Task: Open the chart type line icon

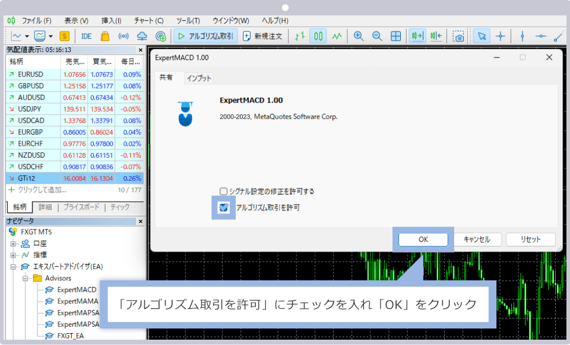Action: [x=17, y=36]
